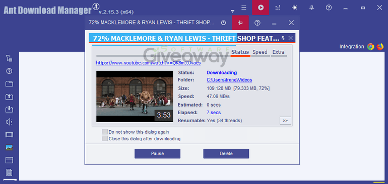Close the inner progress header panel
The width and height of the screenshot is (388, 184).
pyautogui.click(x=291, y=38)
